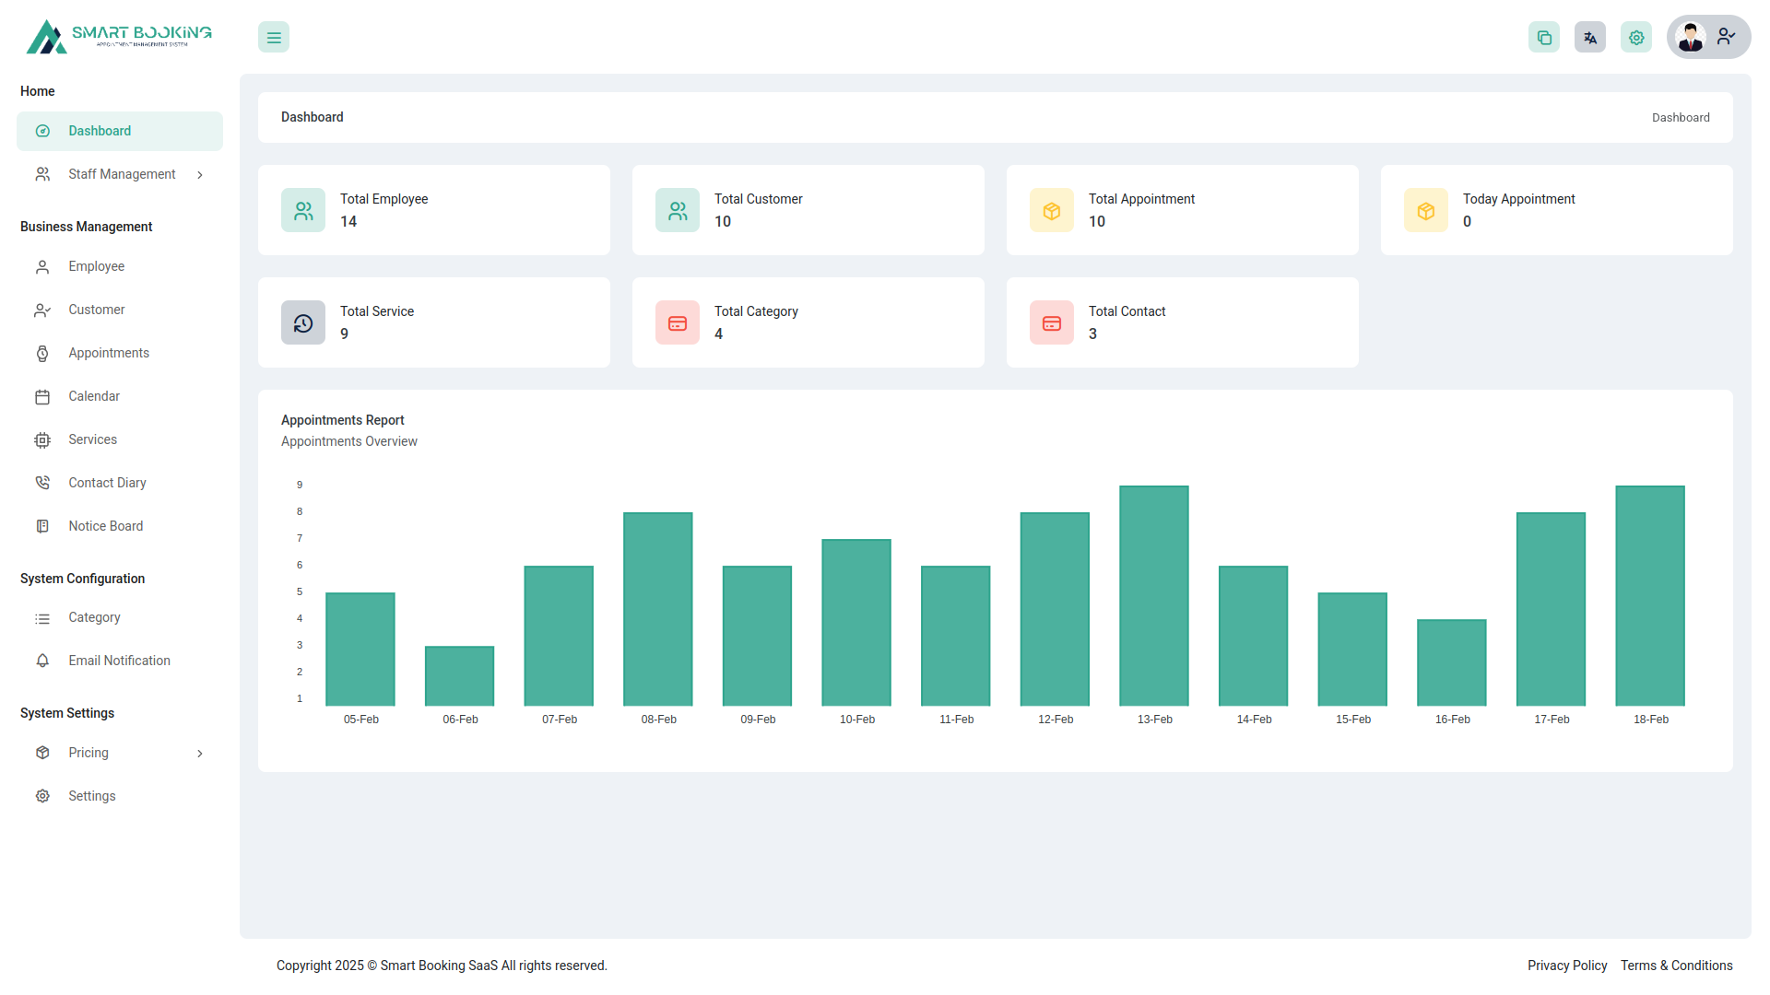This screenshot has width=1770, height=995.
Task: Select Category under System Configuration
Action: pos(94,617)
